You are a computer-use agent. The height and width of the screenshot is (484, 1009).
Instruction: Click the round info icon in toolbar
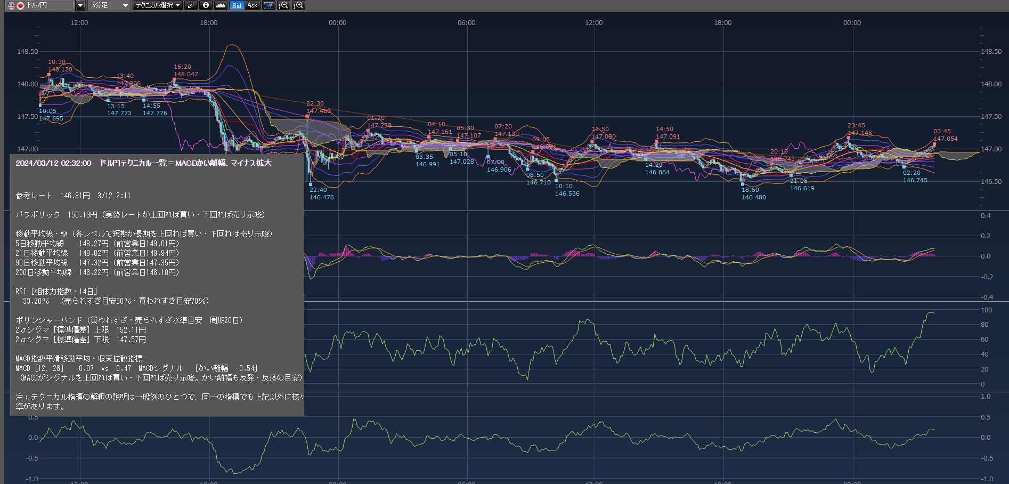(x=206, y=5)
